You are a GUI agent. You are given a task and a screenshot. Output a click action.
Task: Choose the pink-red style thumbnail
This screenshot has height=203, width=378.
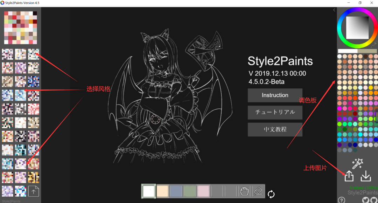click(34, 109)
